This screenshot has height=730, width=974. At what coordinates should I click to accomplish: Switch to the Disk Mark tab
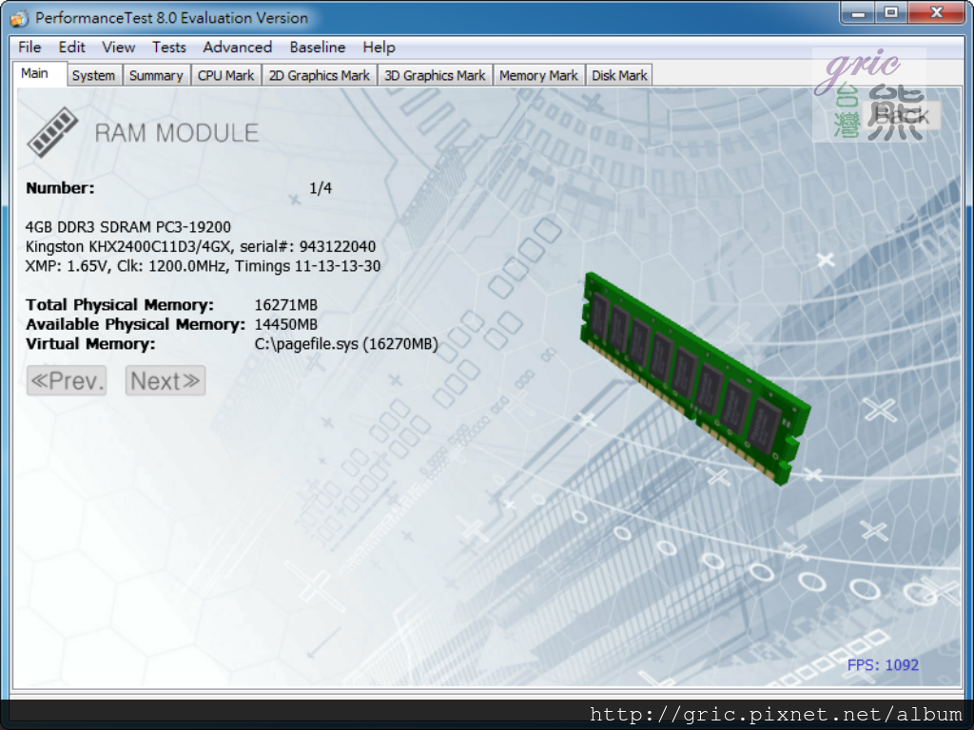tap(618, 75)
